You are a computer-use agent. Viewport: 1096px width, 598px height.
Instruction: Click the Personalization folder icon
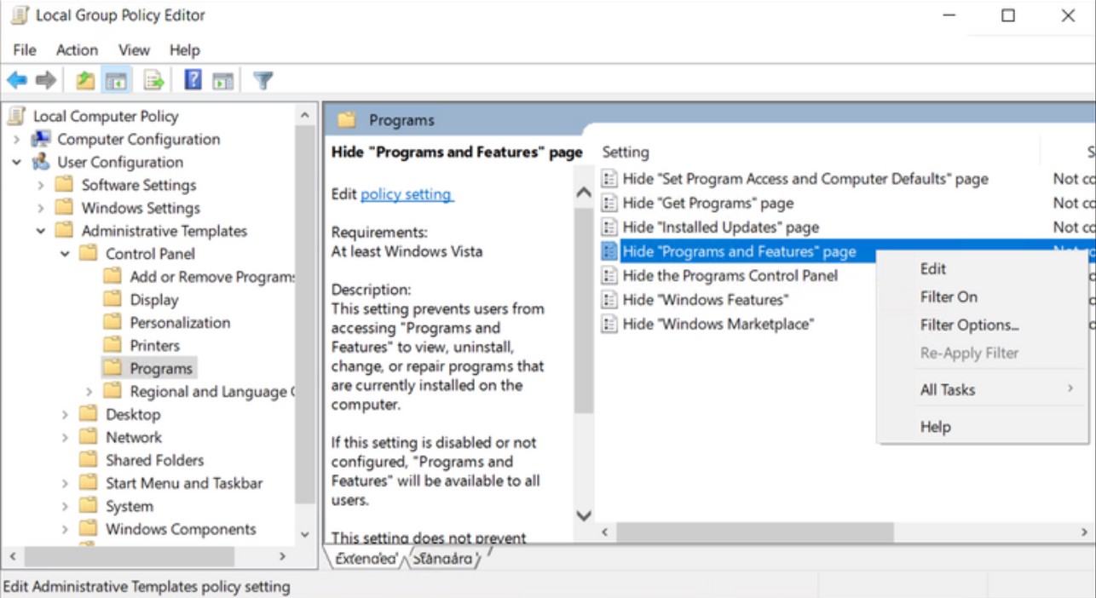click(x=112, y=322)
